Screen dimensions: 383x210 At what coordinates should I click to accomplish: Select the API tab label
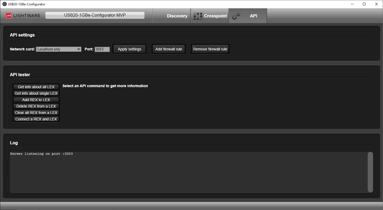coord(253,16)
